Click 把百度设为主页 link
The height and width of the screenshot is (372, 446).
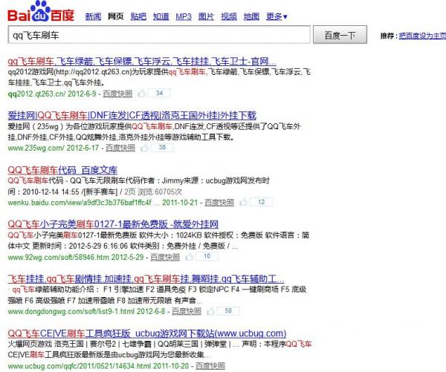(x=422, y=36)
